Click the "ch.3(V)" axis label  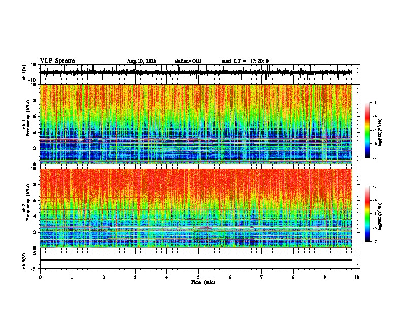coord(24,261)
